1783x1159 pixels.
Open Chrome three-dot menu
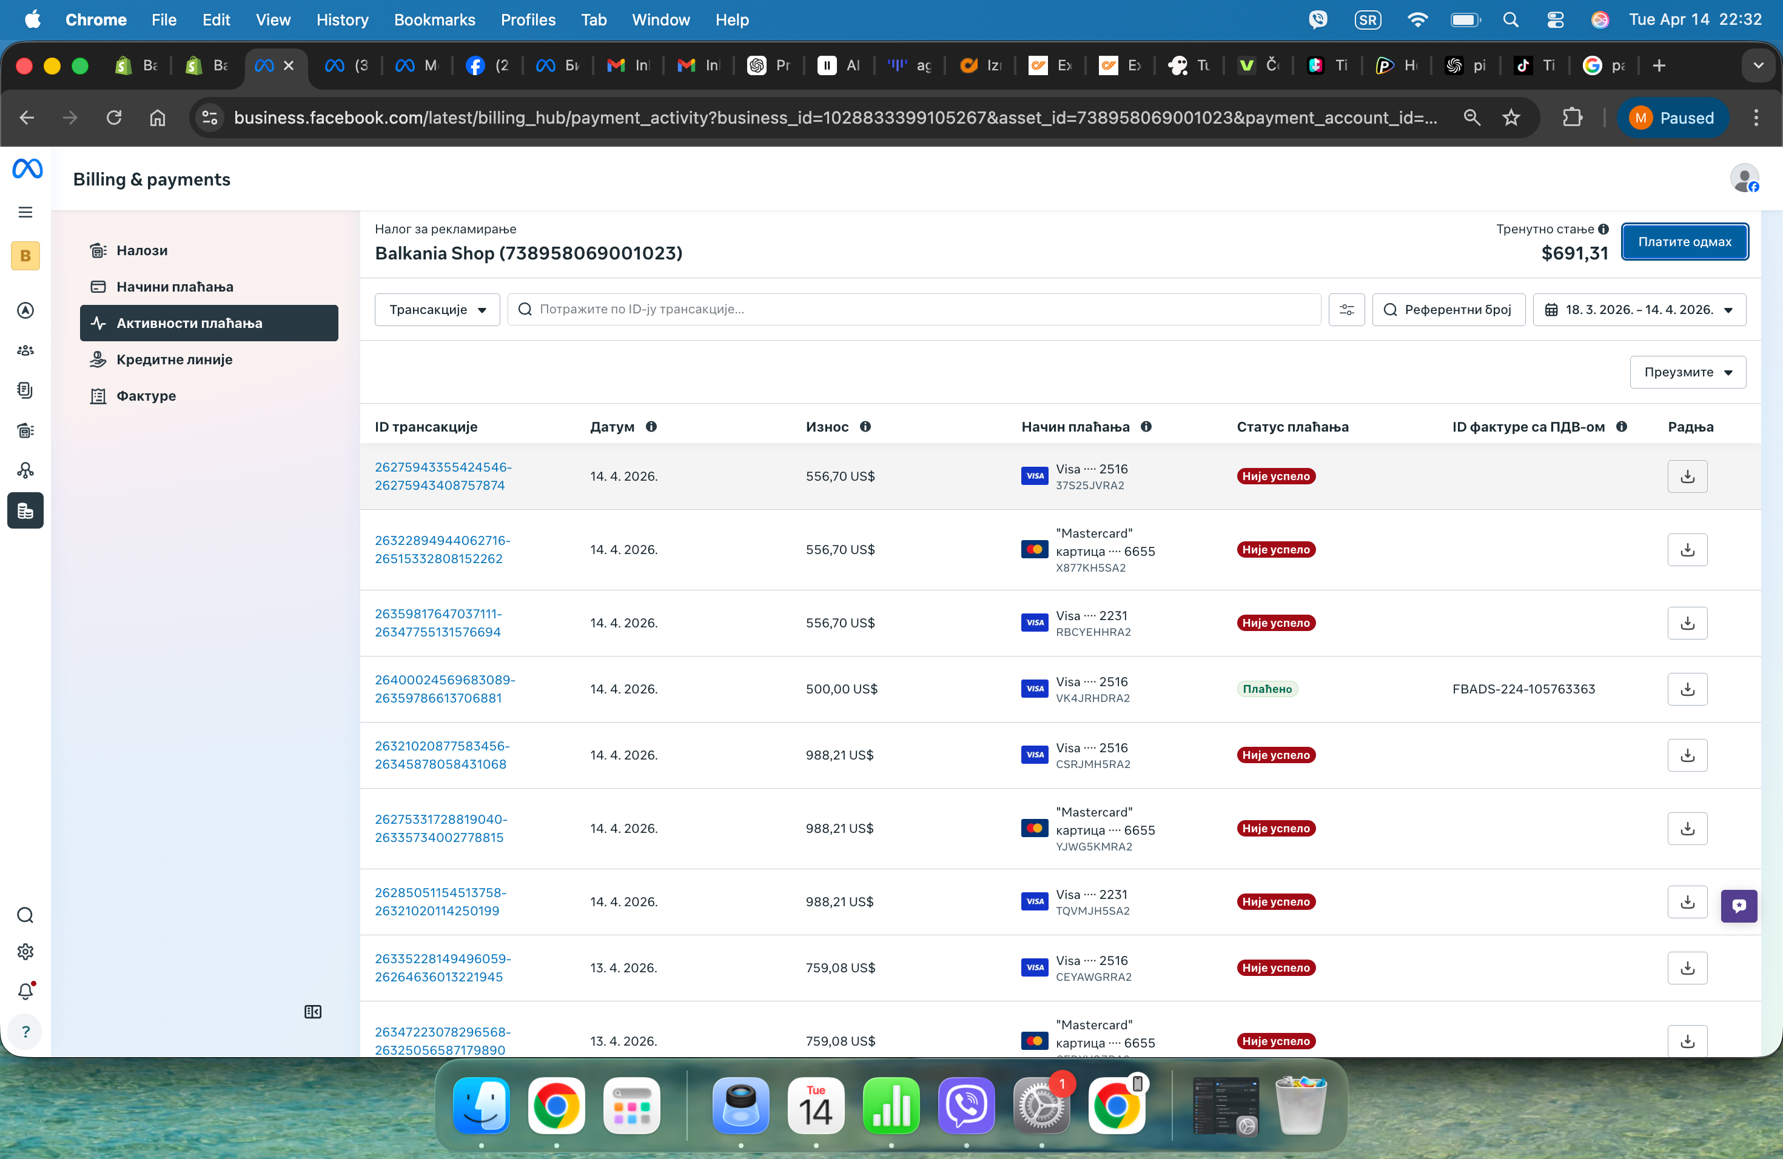(x=1756, y=118)
